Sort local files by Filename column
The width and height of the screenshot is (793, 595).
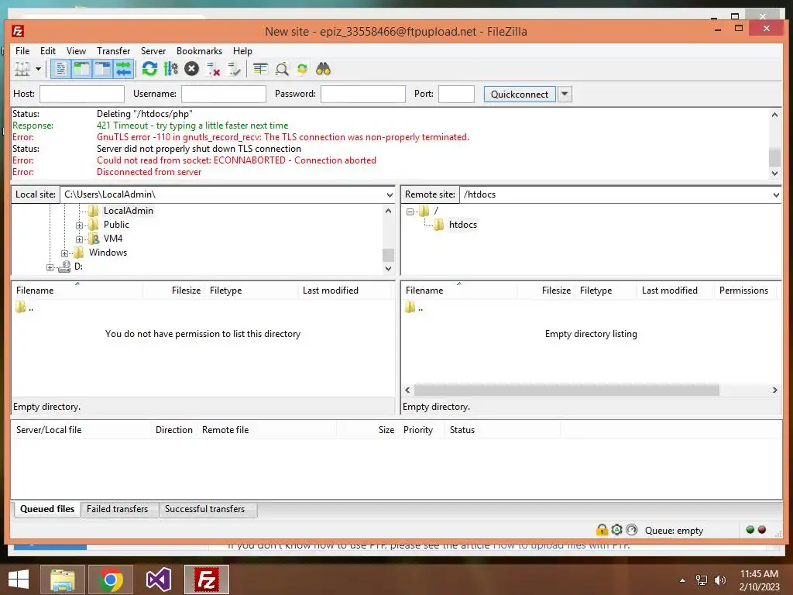(77, 291)
